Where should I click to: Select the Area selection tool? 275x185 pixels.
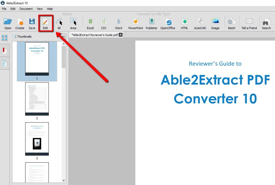[73, 23]
